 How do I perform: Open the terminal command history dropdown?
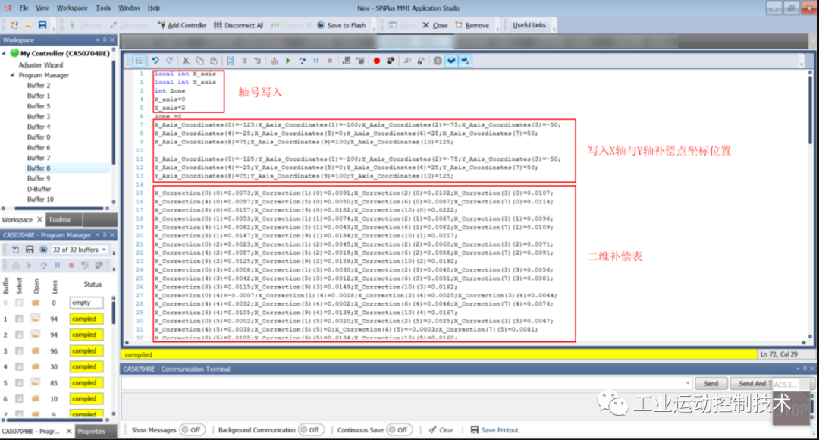tap(687, 384)
